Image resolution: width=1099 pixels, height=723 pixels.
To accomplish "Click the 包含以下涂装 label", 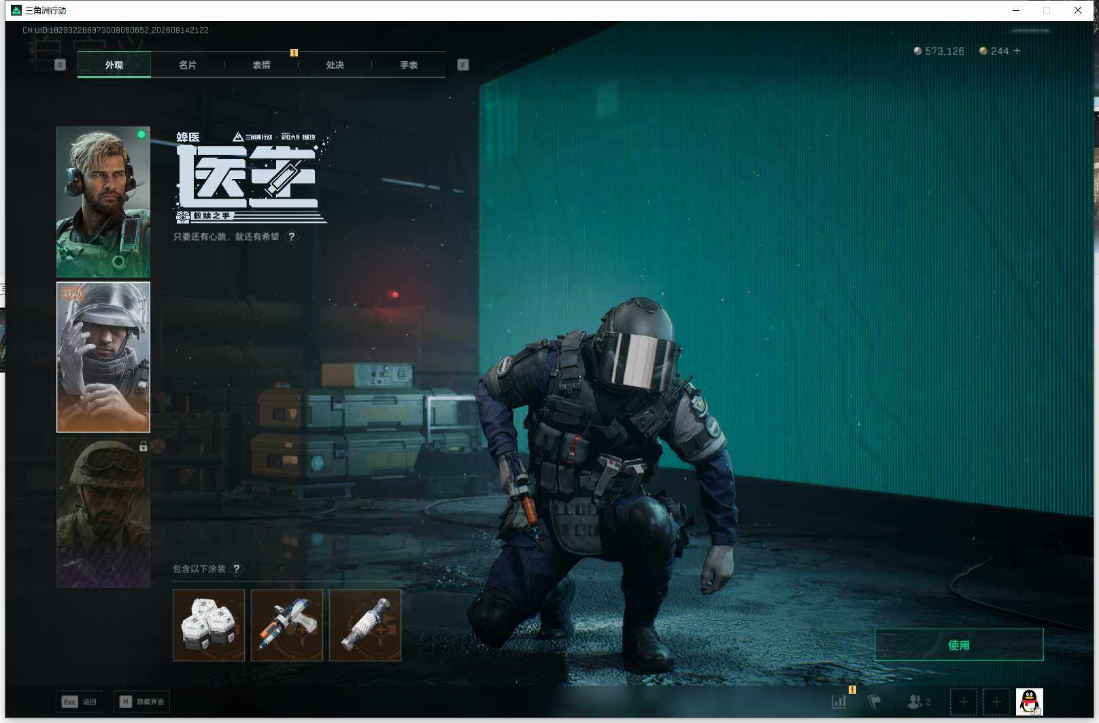I will click(x=199, y=569).
